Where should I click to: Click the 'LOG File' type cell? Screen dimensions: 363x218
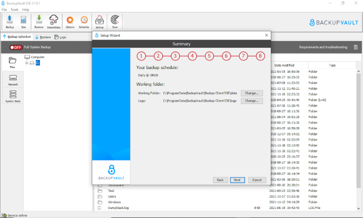[314, 208]
